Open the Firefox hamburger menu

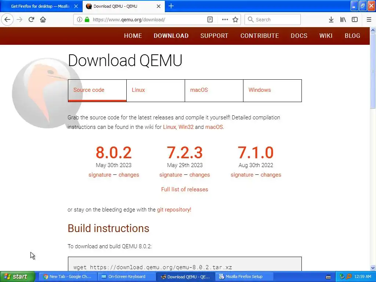pos(369,19)
